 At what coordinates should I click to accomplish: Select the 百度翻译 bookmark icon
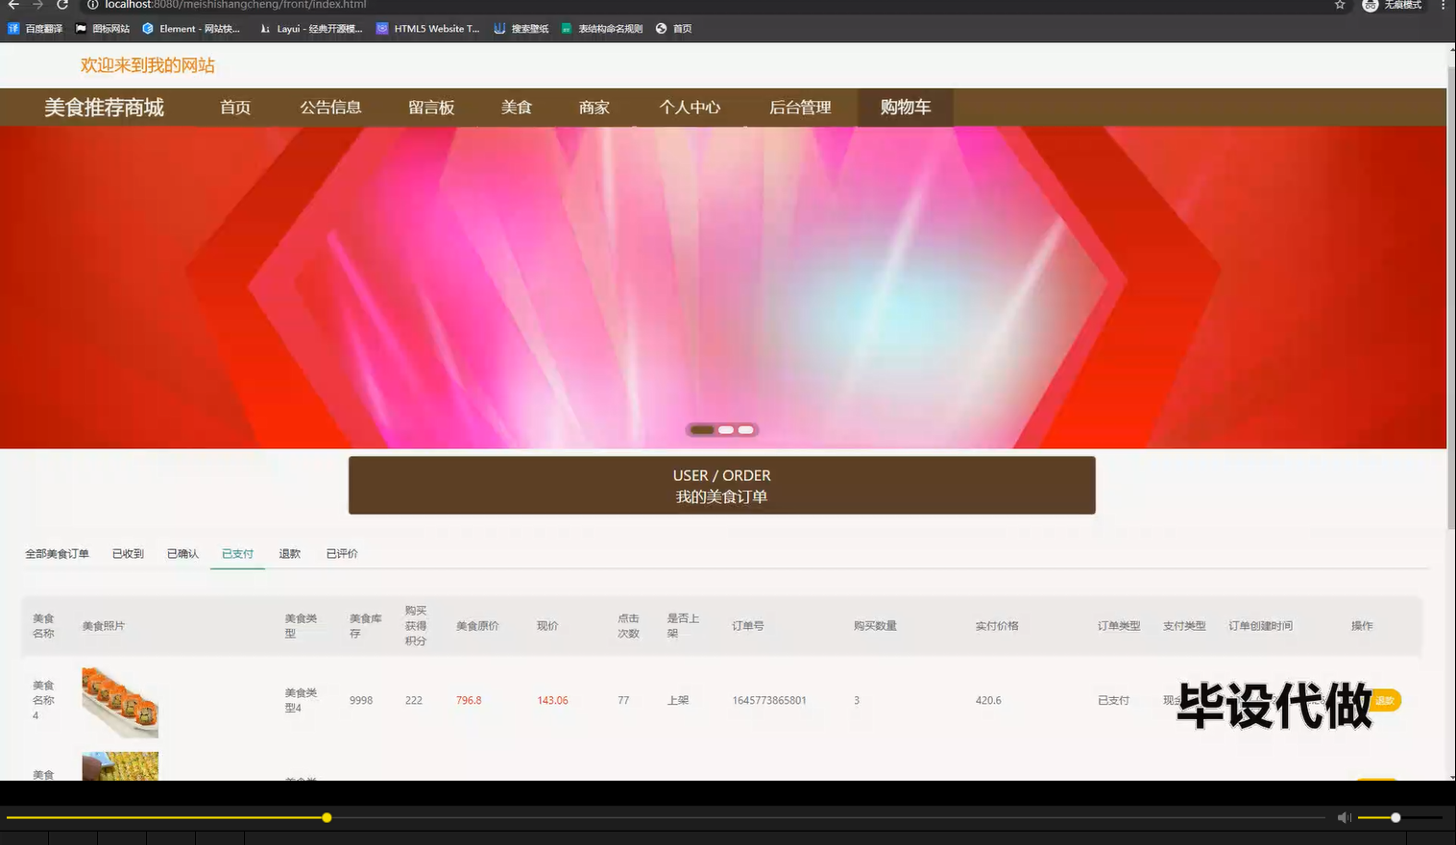click(x=12, y=28)
